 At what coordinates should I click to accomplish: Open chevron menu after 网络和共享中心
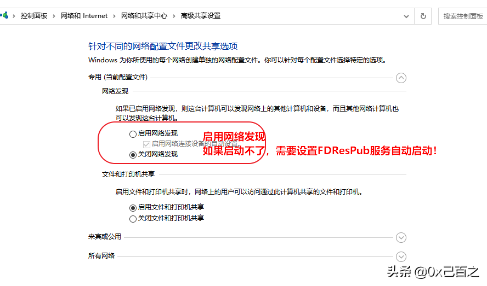click(174, 16)
